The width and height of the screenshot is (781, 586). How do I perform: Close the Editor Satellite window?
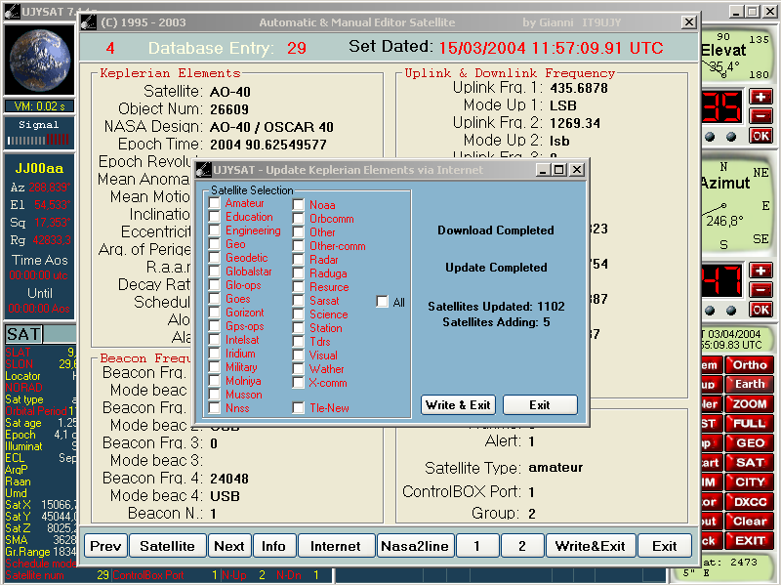point(689,21)
